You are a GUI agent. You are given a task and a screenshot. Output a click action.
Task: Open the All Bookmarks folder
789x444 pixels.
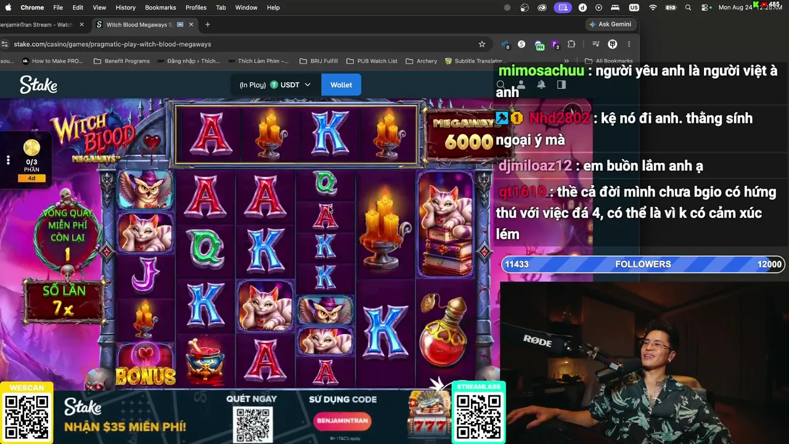click(x=608, y=61)
